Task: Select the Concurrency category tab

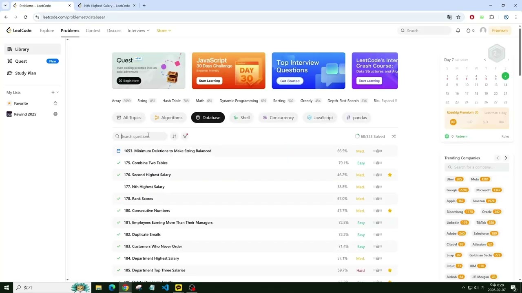Action: (278, 118)
